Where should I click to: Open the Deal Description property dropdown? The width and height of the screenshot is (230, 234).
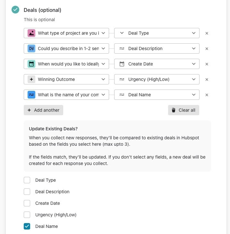point(157,48)
